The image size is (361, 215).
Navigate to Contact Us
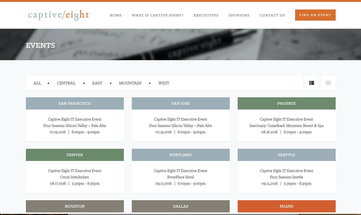coord(272,15)
